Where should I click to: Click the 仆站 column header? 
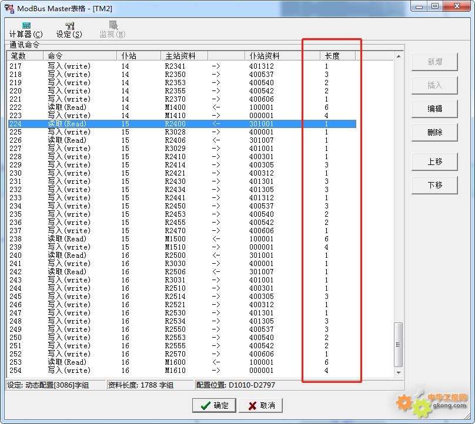[x=139, y=56]
